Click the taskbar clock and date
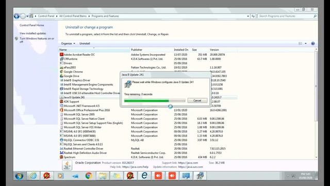This screenshot has width=330, height=186. (x=306, y=176)
